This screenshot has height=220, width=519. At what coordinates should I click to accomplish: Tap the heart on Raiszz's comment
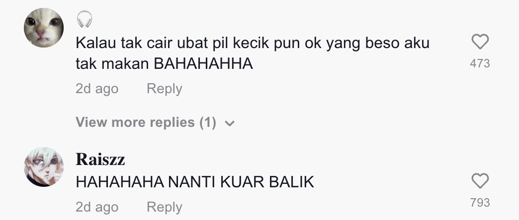coord(480,181)
